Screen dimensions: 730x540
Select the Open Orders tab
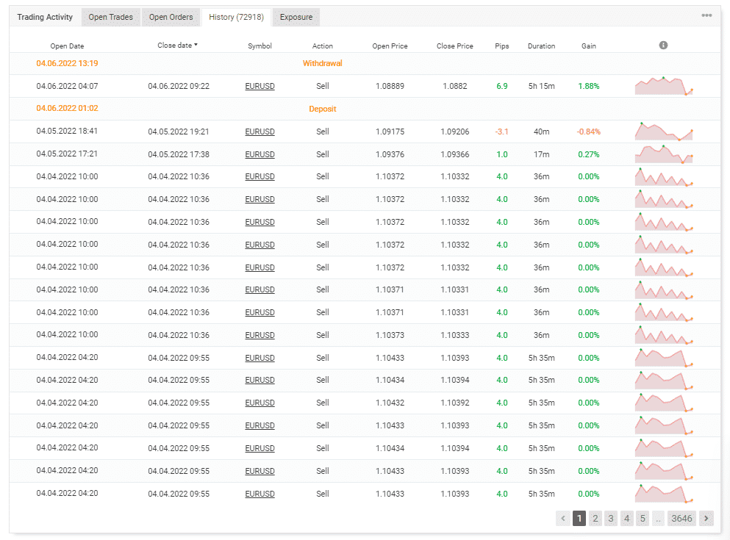(x=171, y=17)
